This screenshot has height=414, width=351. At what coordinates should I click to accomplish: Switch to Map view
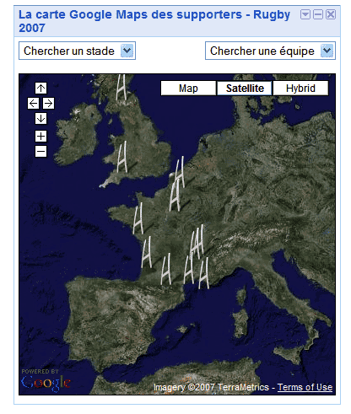point(188,89)
